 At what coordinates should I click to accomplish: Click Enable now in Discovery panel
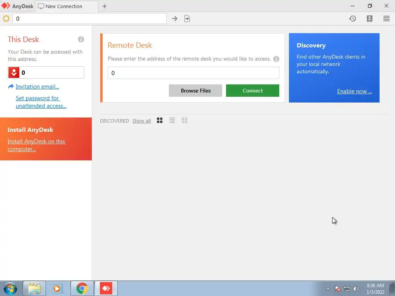(354, 91)
